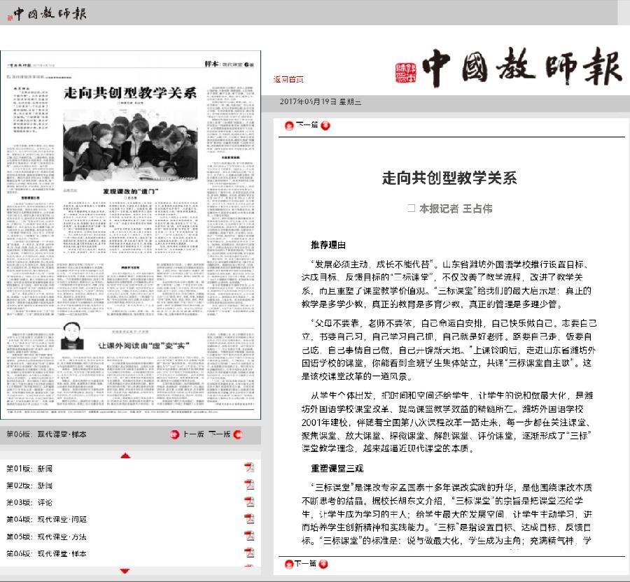Click the red left-arrow icon beside bottom 下一篇
The height and width of the screenshot is (582, 630).
[x=288, y=564]
